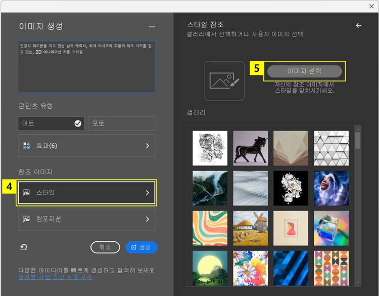This screenshot has height=296, width=379.
Task: Select the watercolor daisies thumbnail
Action: [251, 268]
